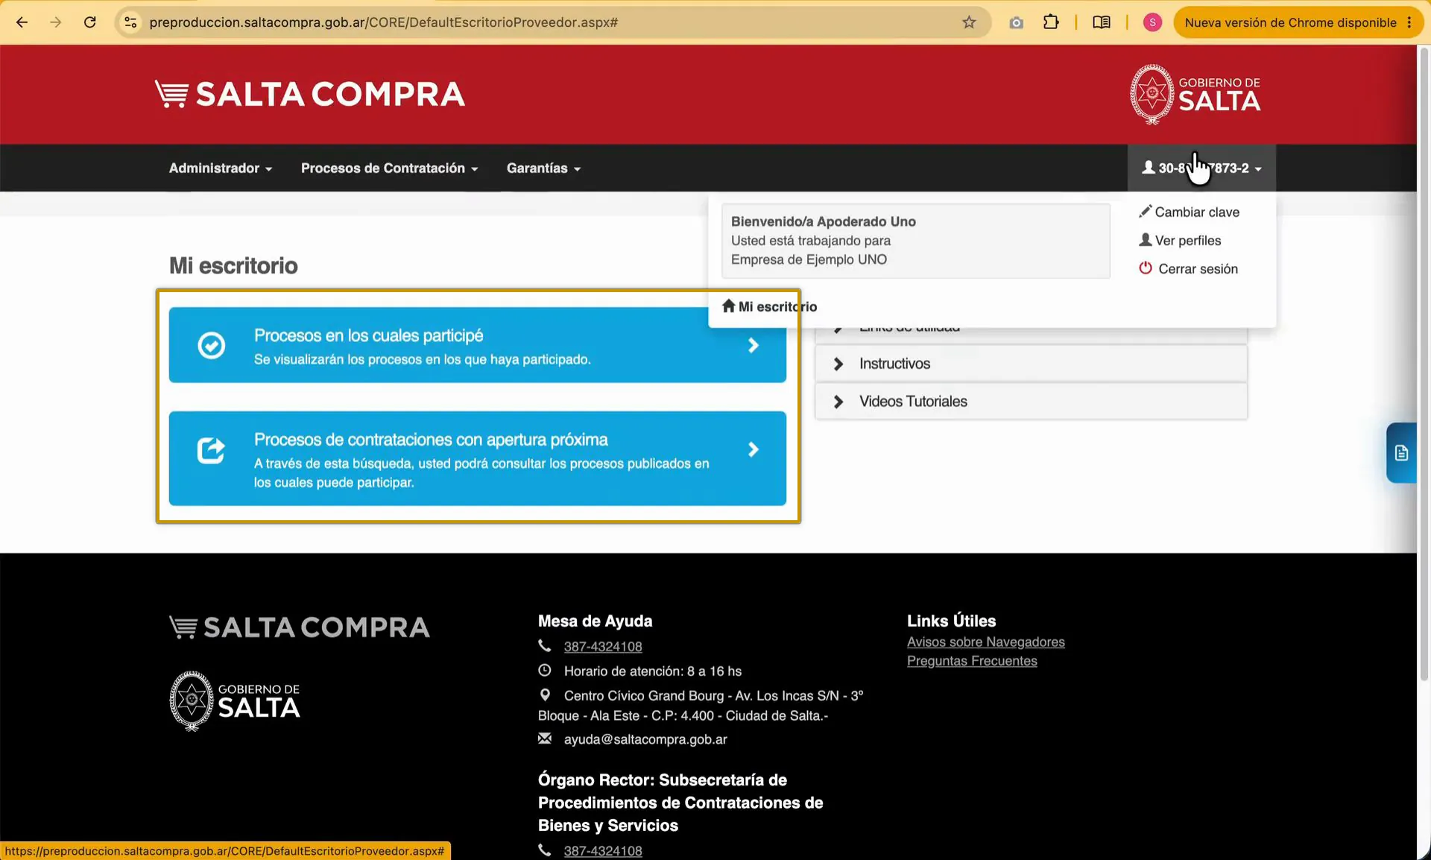Expand the Instructivos section
This screenshot has width=1431, height=860.
[x=1032, y=364]
